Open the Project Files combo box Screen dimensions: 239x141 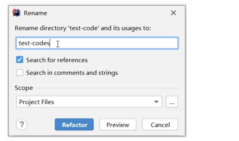tap(85, 102)
